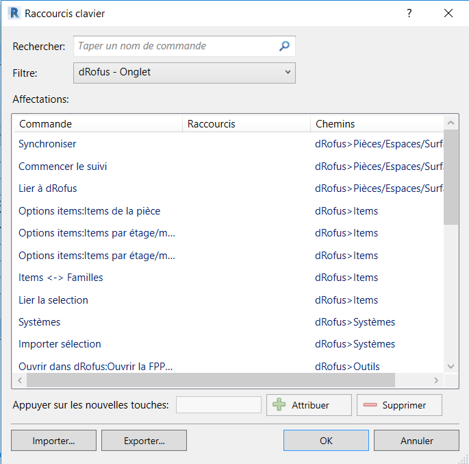Click the green plus Attribuer icon
The height and width of the screenshot is (464, 469).
click(279, 405)
